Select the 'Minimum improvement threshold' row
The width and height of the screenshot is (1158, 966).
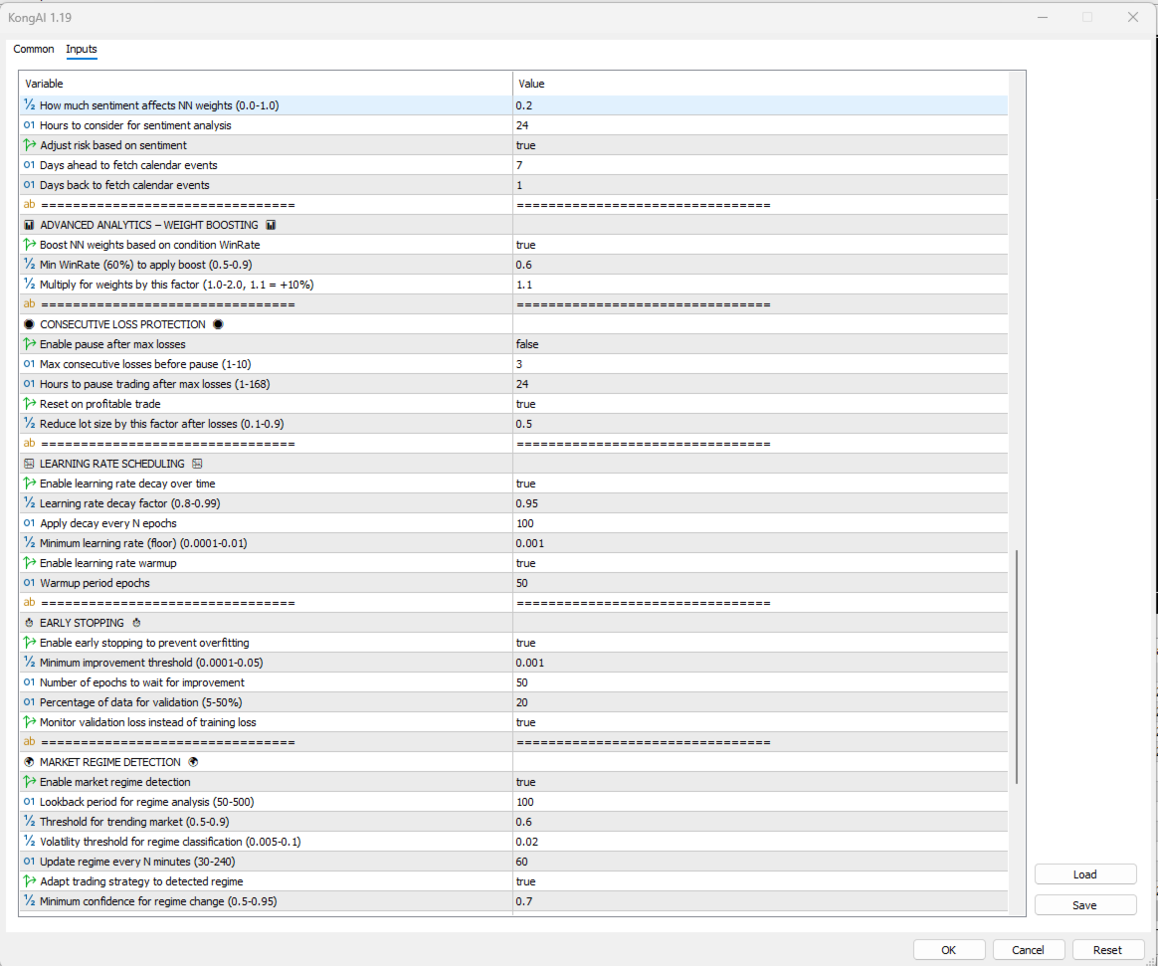click(x=514, y=663)
